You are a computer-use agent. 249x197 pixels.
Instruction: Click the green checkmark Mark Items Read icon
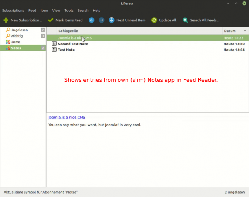pos(51,20)
